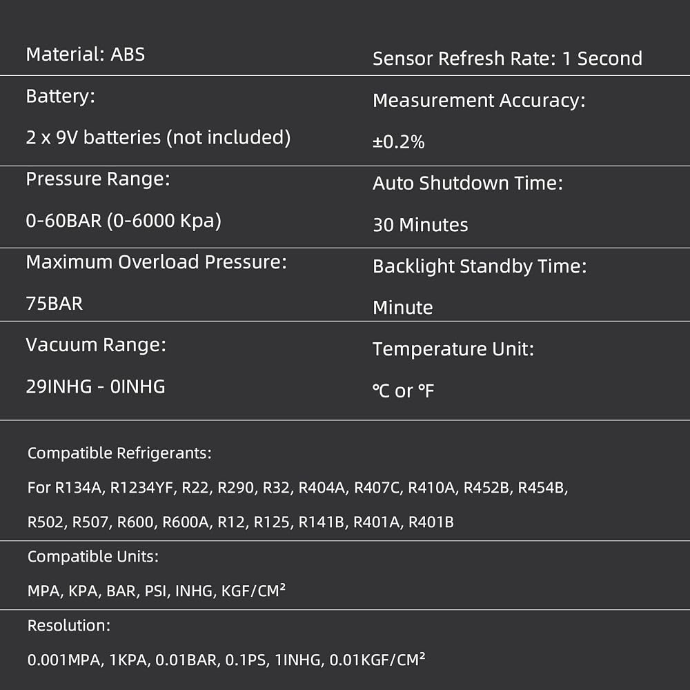Click the Material: ABS text

pyautogui.click(x=86, y=55)
